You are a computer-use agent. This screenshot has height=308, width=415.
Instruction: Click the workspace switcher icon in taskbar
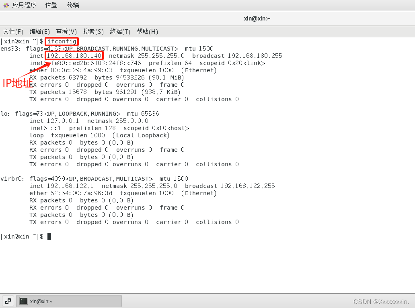click(8, 301)
